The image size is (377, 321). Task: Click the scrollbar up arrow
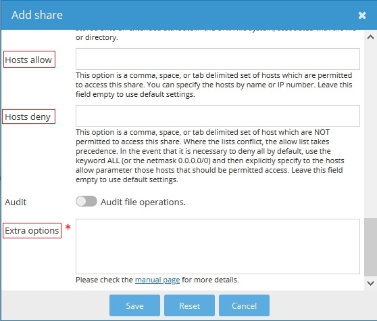coord(370,37)
